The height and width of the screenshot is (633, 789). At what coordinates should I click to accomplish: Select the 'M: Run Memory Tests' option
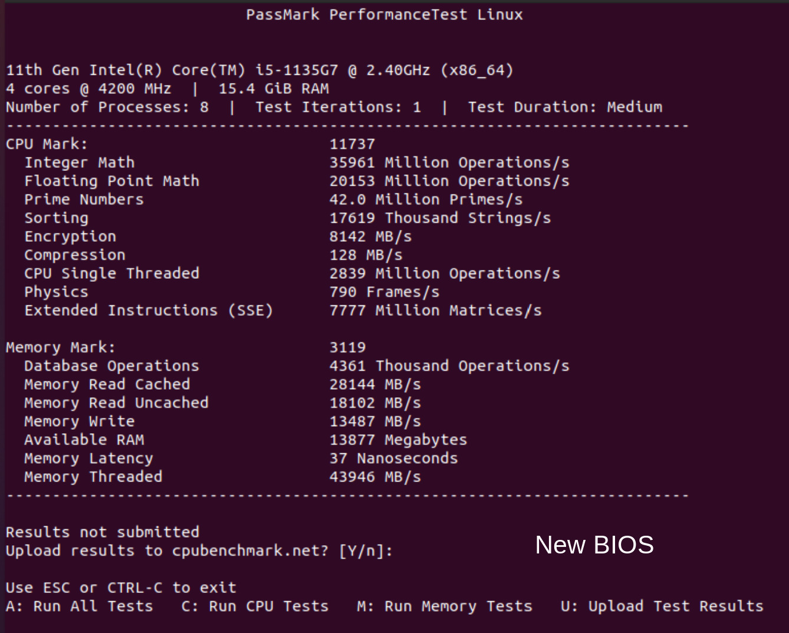(445, 606)
